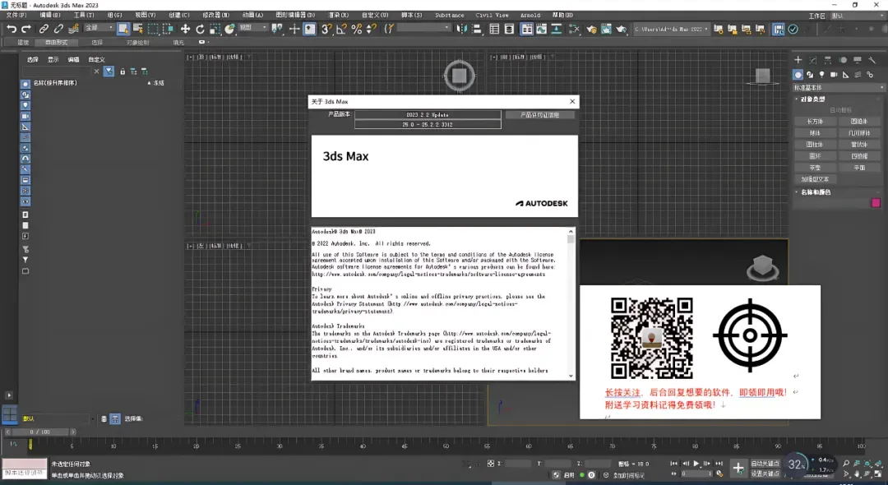This screenshot has width=888, height=485.
Task: Click the time slider 0 / 100 handle
Action: 40,432
